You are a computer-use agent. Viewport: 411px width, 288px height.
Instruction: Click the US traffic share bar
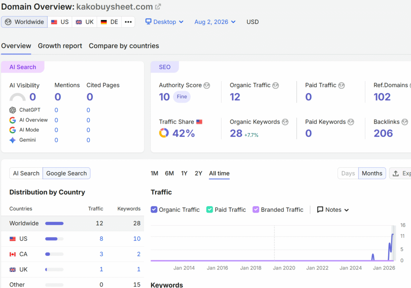[54, 239]
